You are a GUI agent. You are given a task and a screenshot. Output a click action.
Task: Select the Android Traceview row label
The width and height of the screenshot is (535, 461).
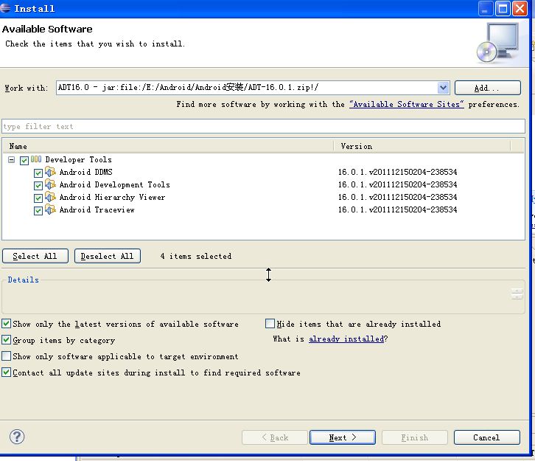point(97,209)
